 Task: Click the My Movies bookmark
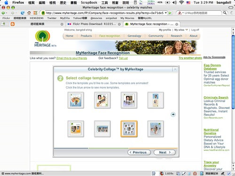[x=127, y=18]
